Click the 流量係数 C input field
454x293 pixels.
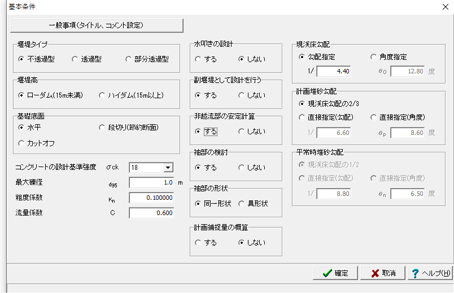(x=151, y=213)
